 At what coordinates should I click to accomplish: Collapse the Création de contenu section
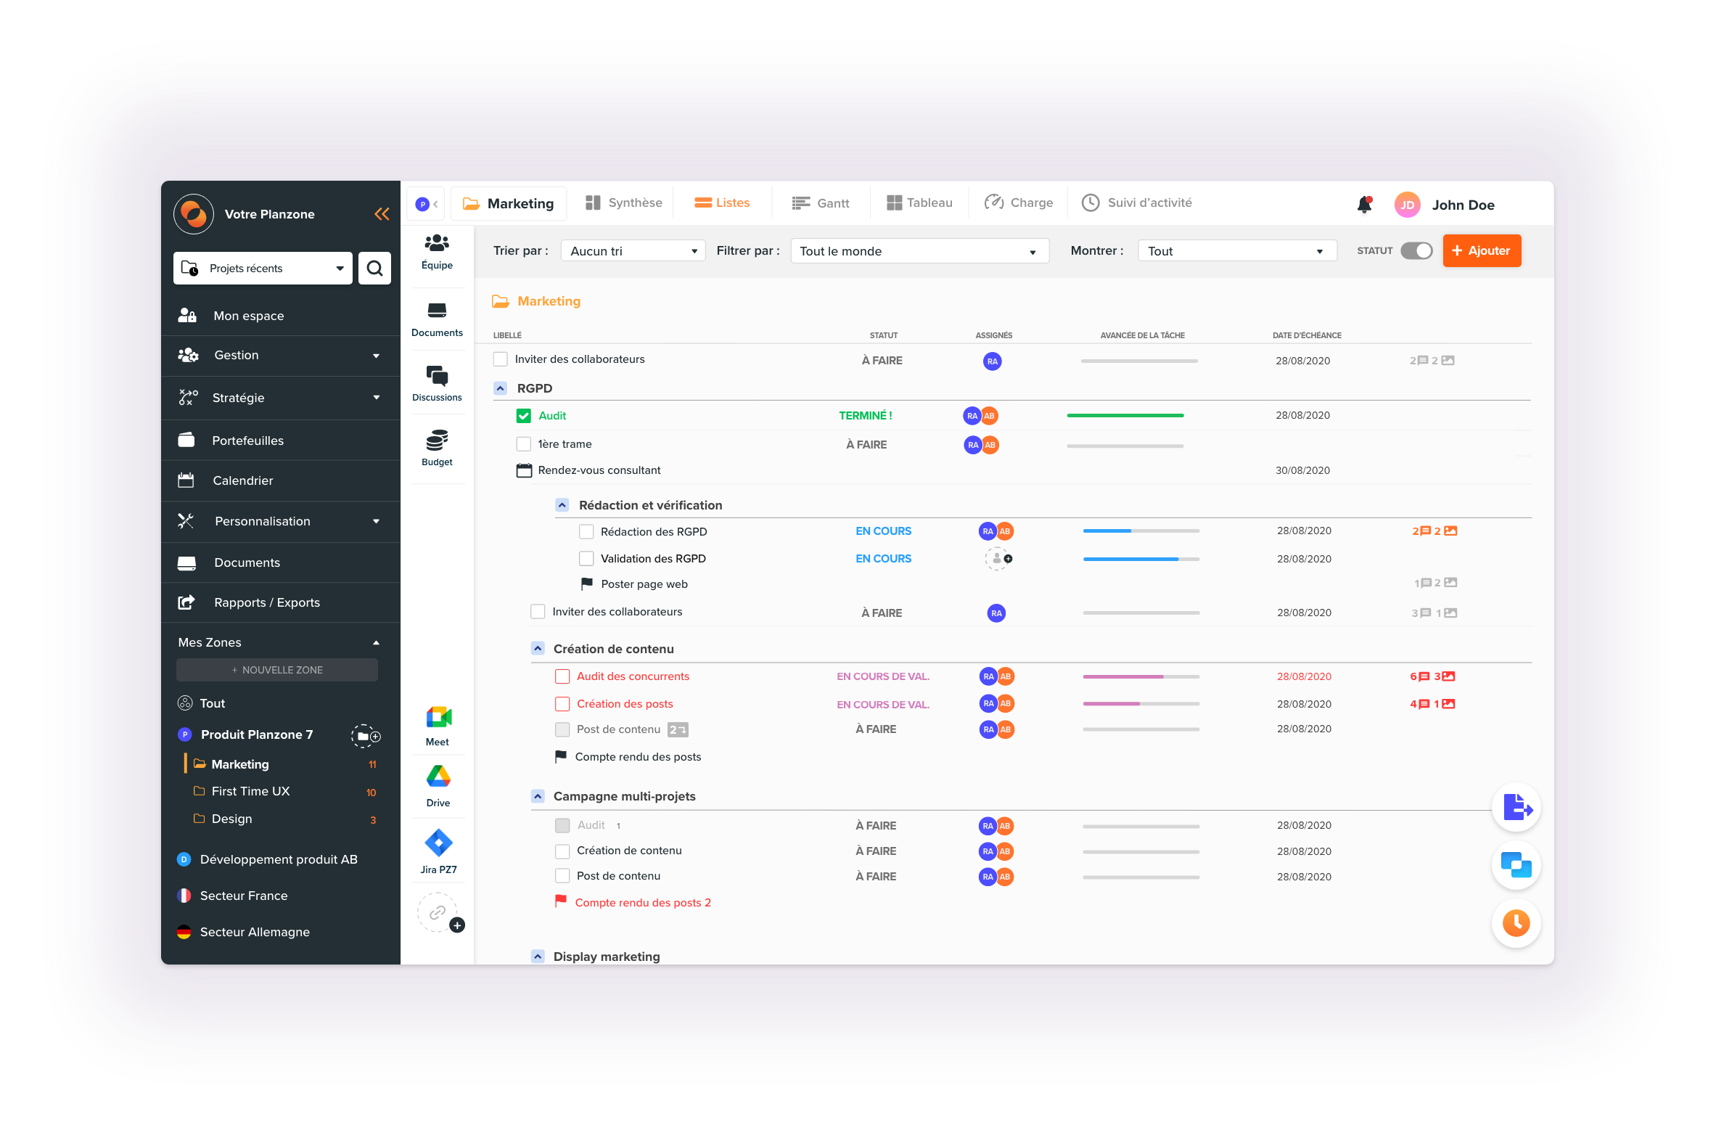click(538, 649)
